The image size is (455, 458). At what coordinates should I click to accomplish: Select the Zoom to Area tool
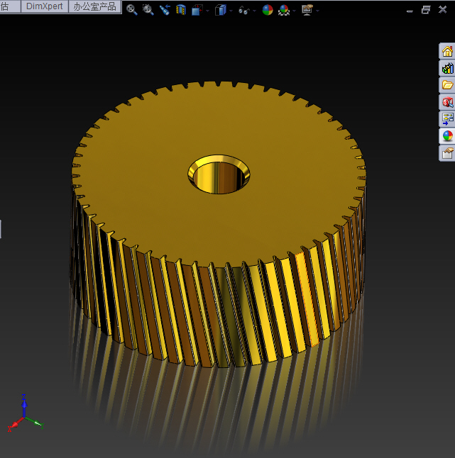click(x=148, y=10)
